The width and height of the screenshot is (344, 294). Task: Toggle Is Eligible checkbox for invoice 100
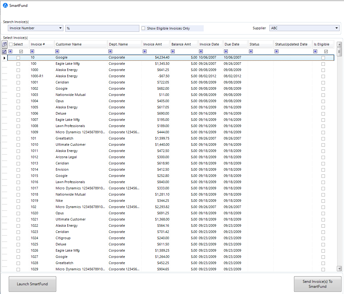coord(323,64)
